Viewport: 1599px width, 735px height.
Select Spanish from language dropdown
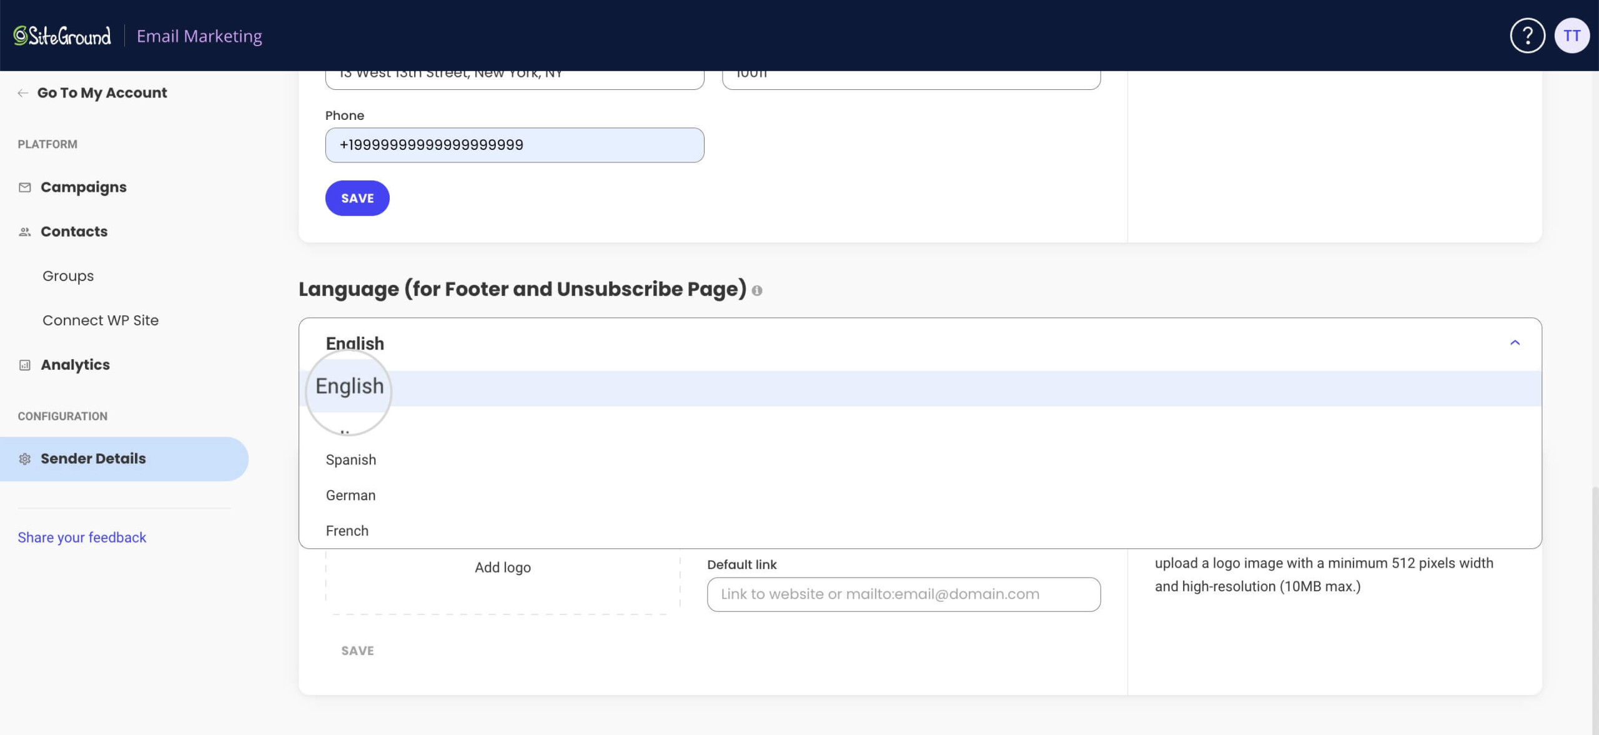pyautogui.click(x=351, y=459)
